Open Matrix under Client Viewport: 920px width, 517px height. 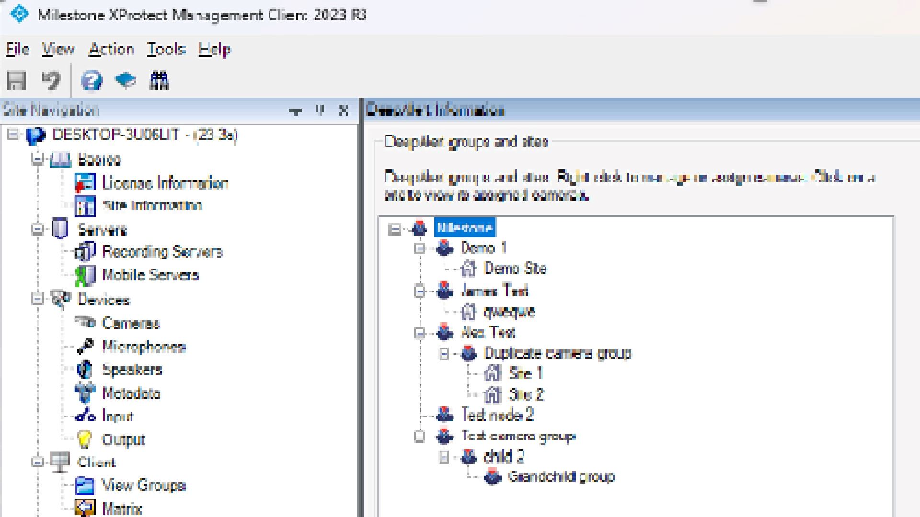pyautogui.click(x=122, y=508)
